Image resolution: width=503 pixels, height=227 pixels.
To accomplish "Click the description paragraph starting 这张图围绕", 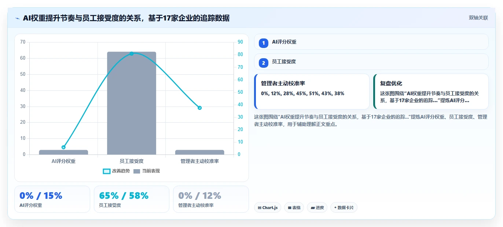I will [370, 120].
